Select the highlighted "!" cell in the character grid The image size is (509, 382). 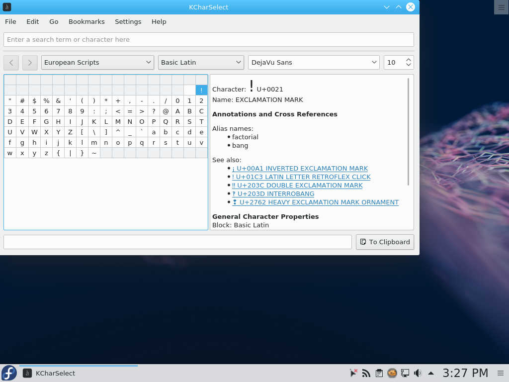[201, 91]
